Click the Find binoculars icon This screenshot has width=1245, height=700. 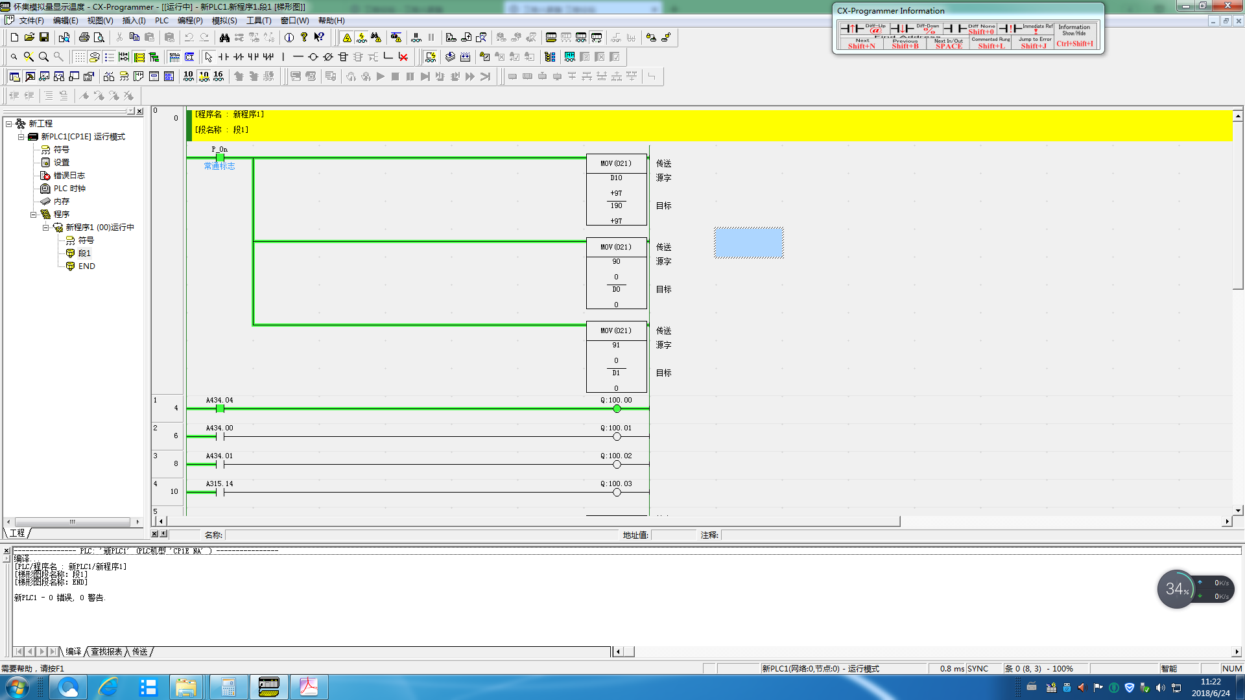pyautogui.click(x=224, y=38)
